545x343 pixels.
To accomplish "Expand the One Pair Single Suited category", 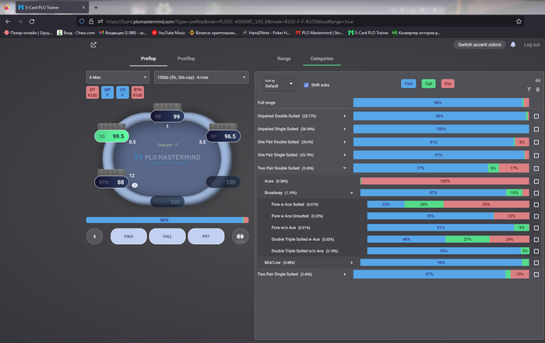I will pyautogui.click(x=344, y=155).
